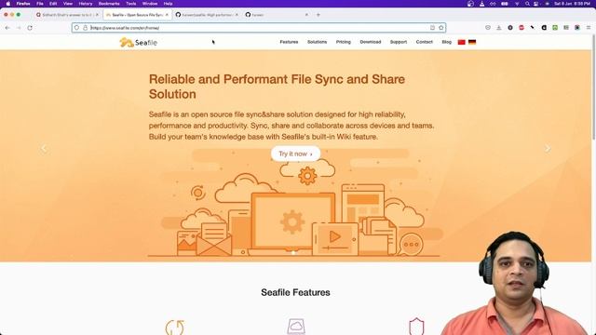Screen dimensions: 596x335
Task: Reload the Seafile page
Action: point(30,28)
